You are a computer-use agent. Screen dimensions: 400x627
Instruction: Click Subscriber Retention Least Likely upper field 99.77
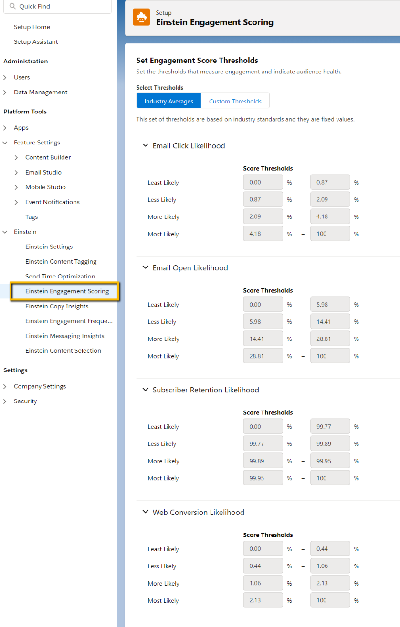[x=330, y=426]
